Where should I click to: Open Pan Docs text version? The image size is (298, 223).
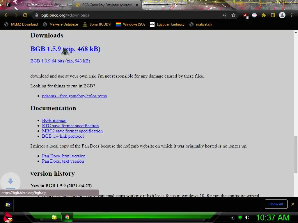(x=63, y=161)
